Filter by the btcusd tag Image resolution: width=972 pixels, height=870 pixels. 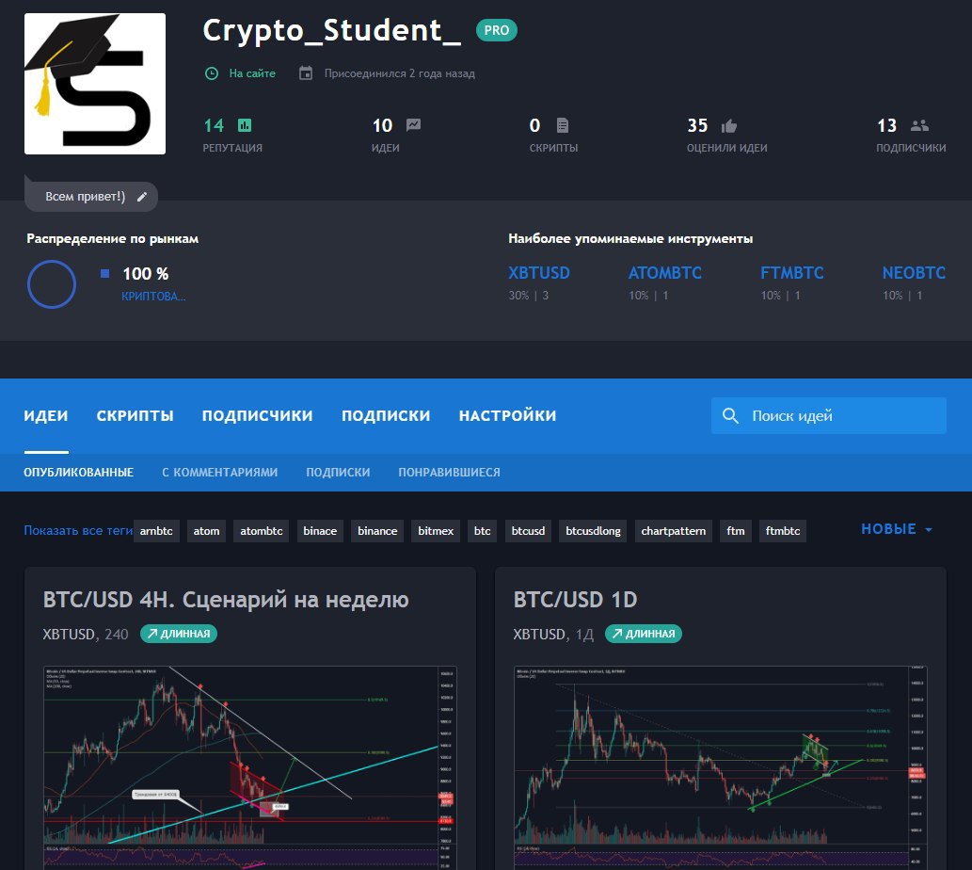[528, 531]
